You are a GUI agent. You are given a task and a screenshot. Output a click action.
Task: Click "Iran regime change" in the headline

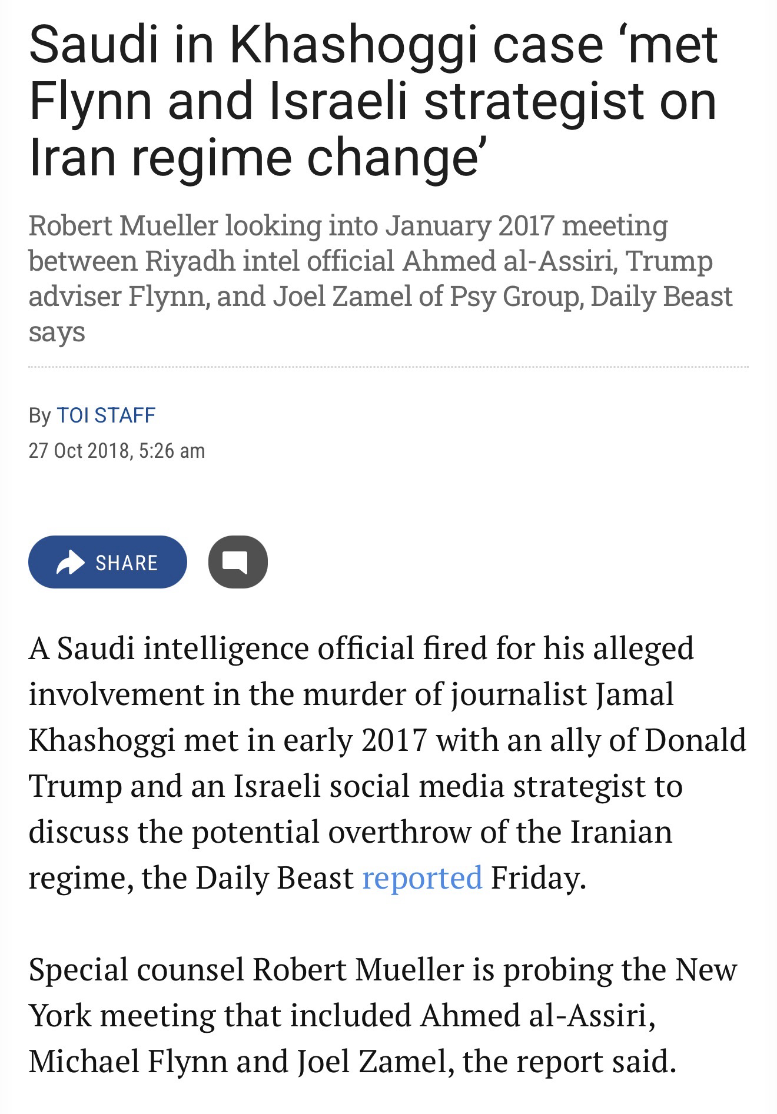click(x=258, y=158)
